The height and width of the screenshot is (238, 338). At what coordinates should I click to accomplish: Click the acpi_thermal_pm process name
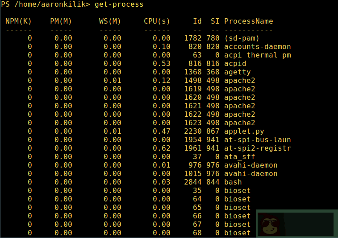point(257,55)
